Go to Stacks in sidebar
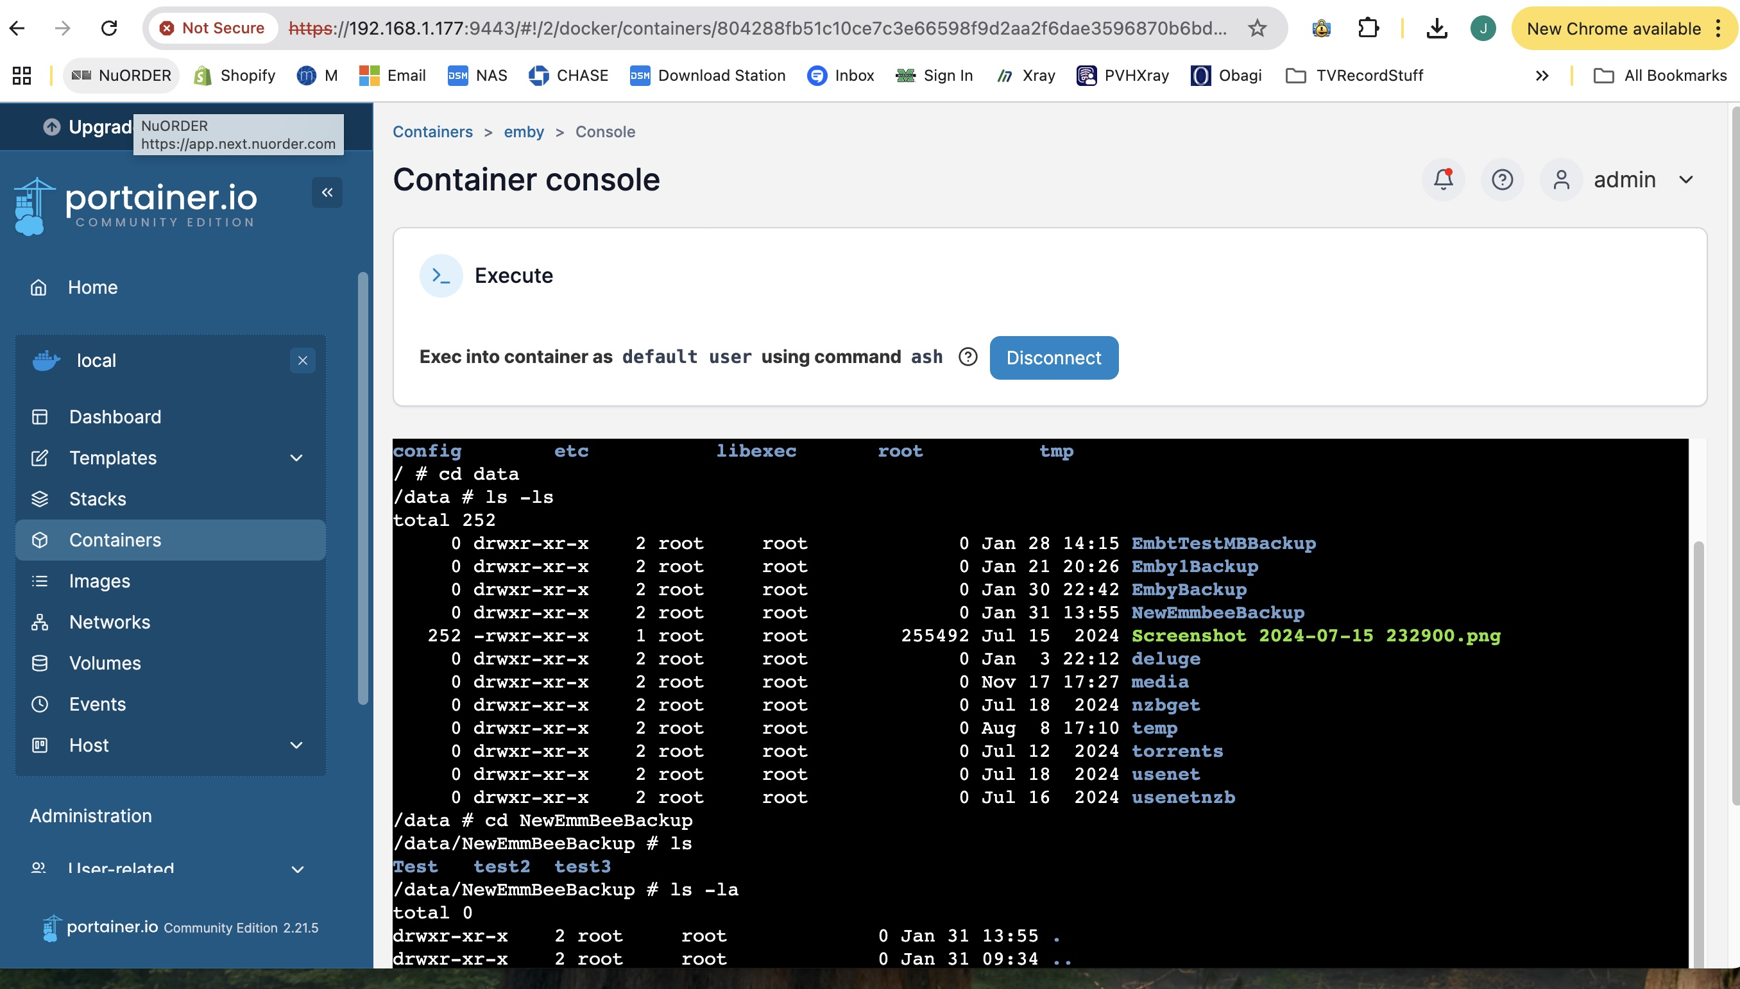This screenshot has height=989, width=1740. [98, 499]
